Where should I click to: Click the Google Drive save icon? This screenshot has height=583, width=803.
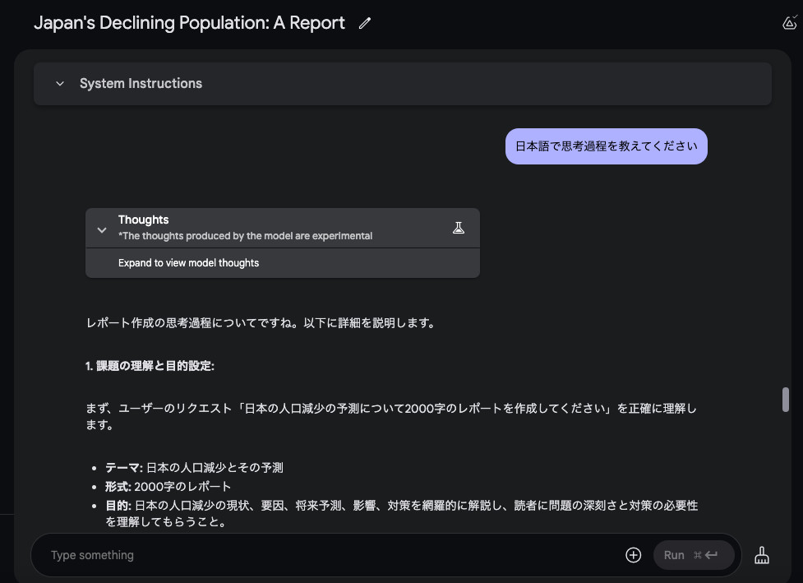pos(790,23)
